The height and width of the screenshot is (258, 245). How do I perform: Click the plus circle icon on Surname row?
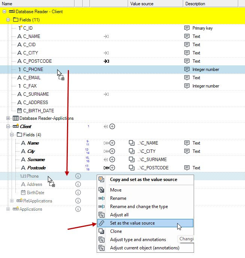pos(112,160)
